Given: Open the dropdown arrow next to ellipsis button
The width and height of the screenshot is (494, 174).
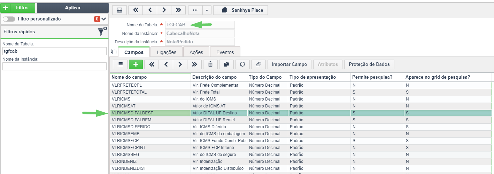Looking at the screenshot, I should tap(207, 10).
